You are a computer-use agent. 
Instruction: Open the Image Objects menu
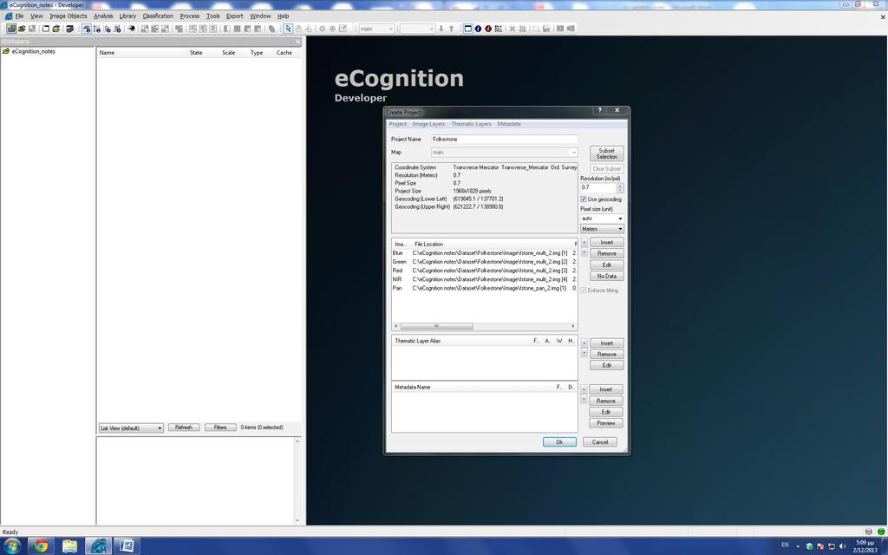69,16
